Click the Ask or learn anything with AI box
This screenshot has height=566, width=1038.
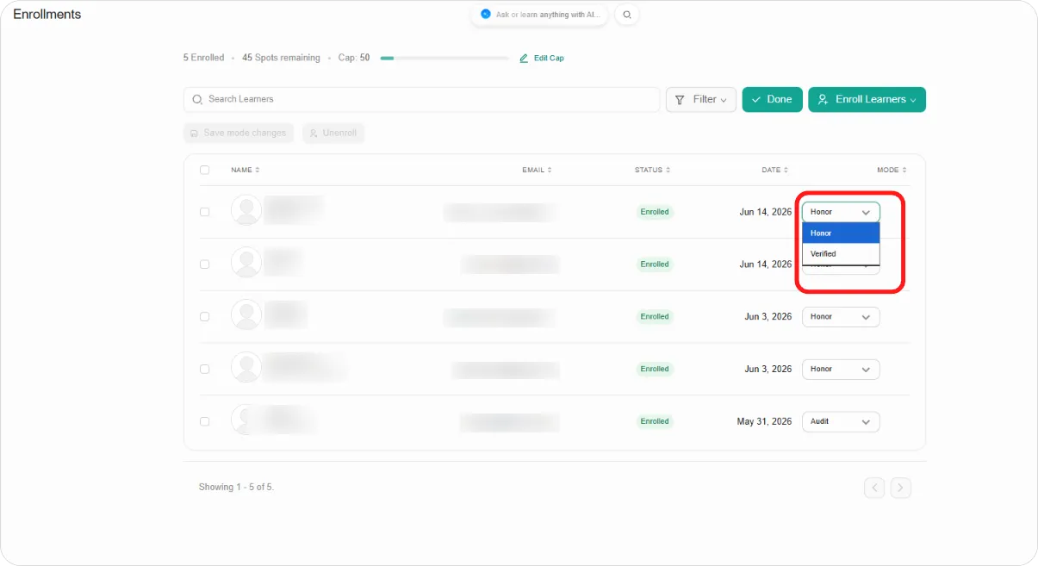click(x=539, y=15)
